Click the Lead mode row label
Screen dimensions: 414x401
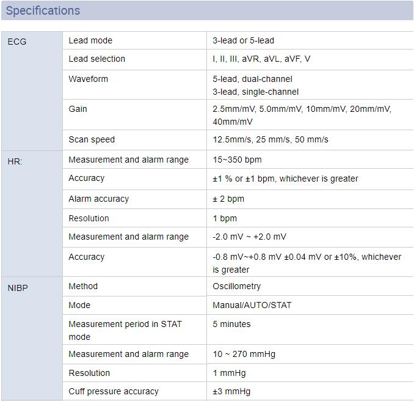click(90, 40)
